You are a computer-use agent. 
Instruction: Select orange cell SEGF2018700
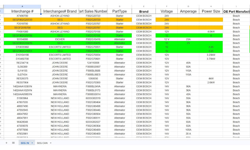[x=22, y=28]
